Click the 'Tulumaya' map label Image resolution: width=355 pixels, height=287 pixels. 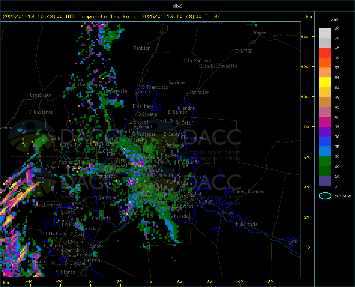(x=147, y=114)
